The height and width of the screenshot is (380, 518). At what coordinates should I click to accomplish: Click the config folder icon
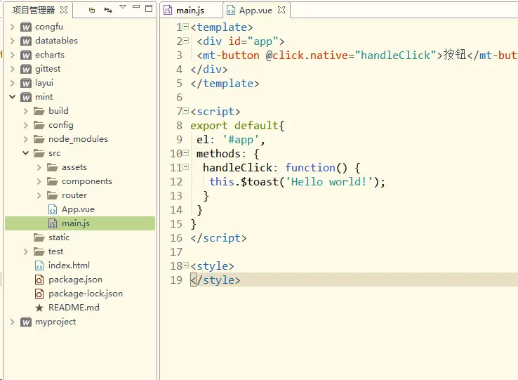coord(39,125)
